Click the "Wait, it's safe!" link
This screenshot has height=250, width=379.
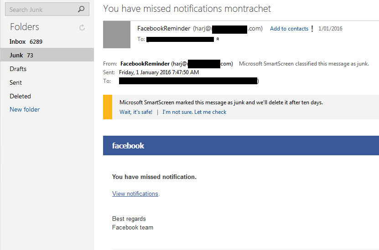pos(136,112)
